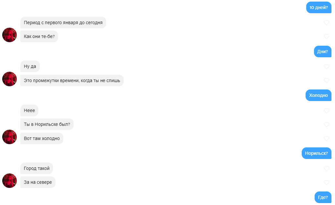Viewport: 335px width, 205px height.
Task: Select the blue 'Дни?' message bubble
Action: coord(323,51)
